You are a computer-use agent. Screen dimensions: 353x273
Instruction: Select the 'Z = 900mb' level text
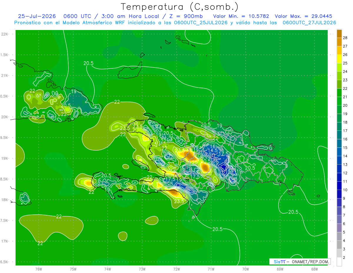click(x=185, y=16)
